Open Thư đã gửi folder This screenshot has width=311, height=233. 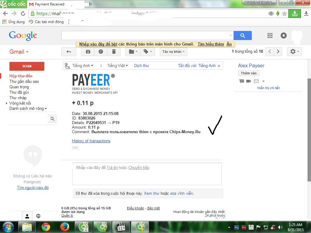coord(19,92)
